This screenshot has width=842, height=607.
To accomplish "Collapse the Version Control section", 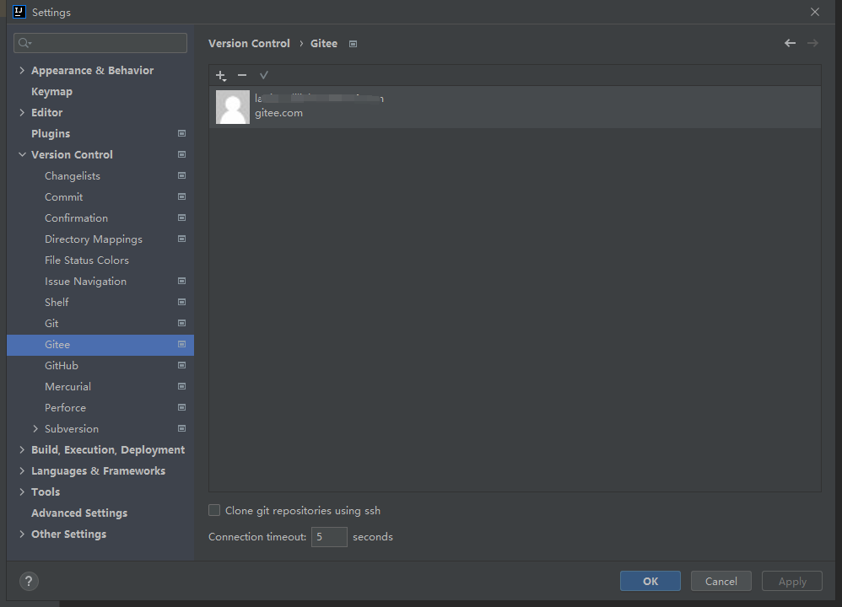I will click(22, 154).
